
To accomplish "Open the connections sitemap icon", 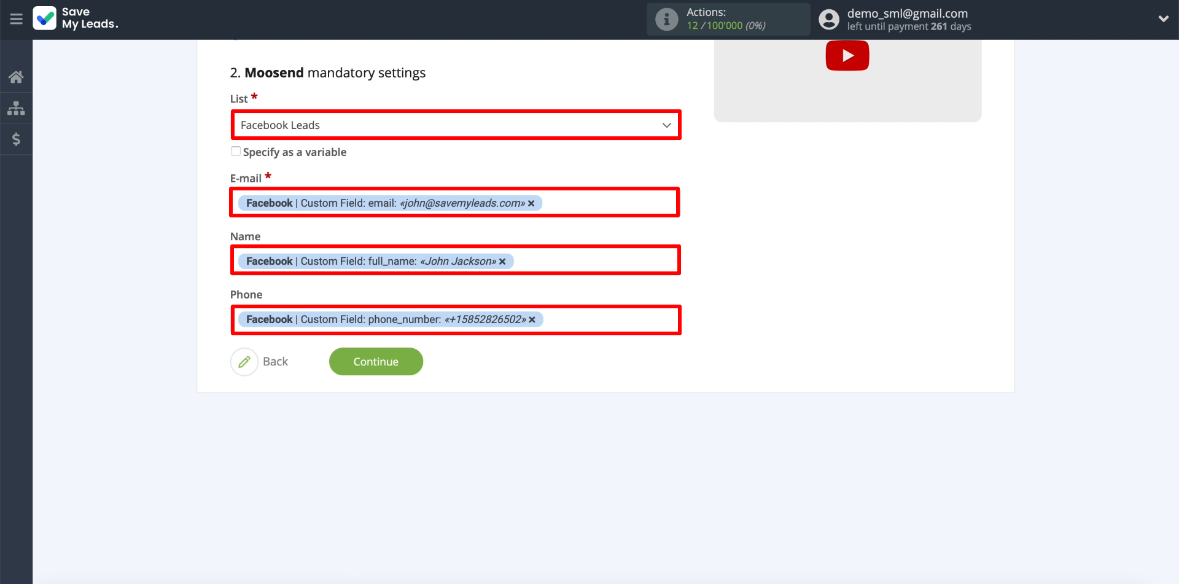I will pos(16,108).
